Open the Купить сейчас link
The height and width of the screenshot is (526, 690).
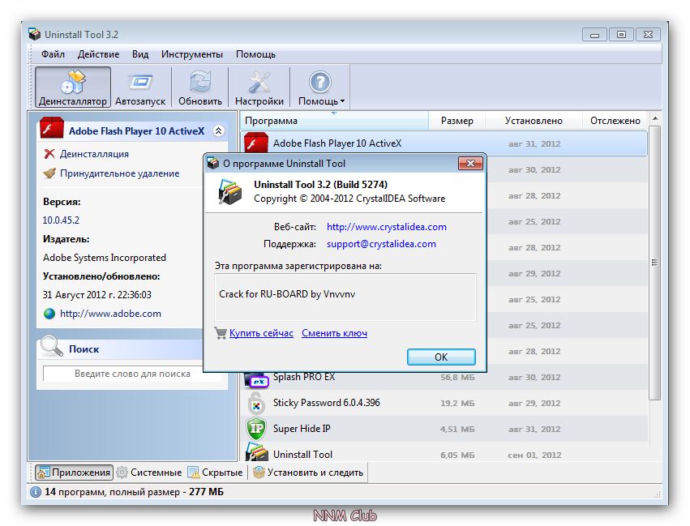pos(261,333)
